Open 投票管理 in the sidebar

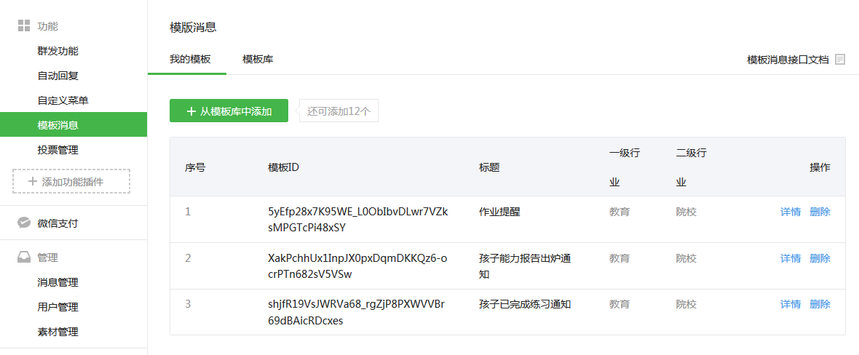[x=58, y=150]
